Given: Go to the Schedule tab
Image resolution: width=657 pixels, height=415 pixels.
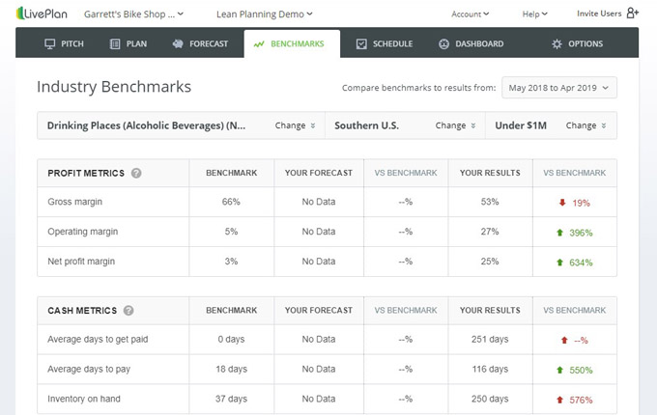Looking at the screenshot, I should coord(384,43).
